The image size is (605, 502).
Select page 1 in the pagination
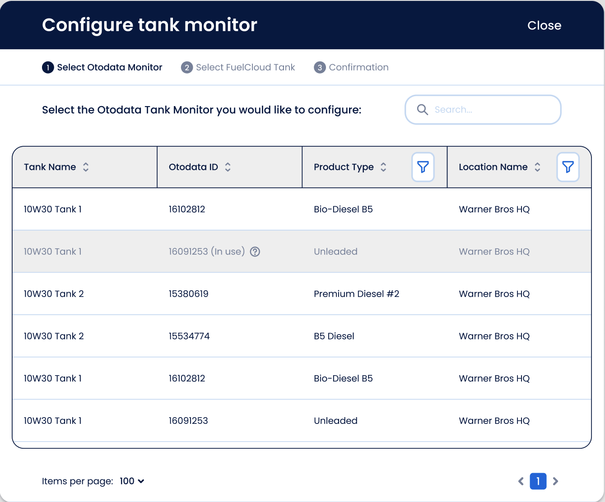tap(538, 481)
